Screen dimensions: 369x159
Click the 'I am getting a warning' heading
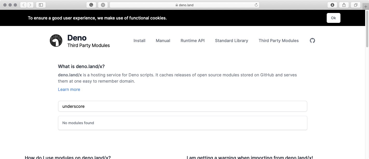250,157
